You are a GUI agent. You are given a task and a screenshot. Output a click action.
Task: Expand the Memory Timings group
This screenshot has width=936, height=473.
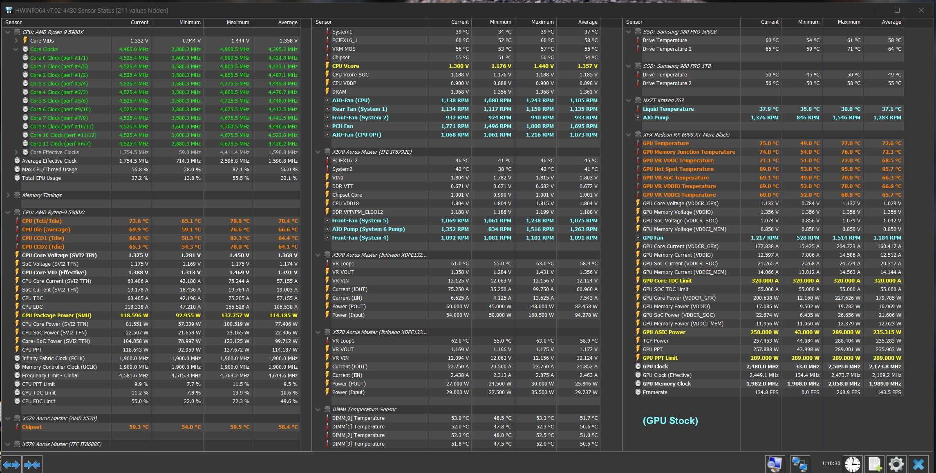(8, 195)
